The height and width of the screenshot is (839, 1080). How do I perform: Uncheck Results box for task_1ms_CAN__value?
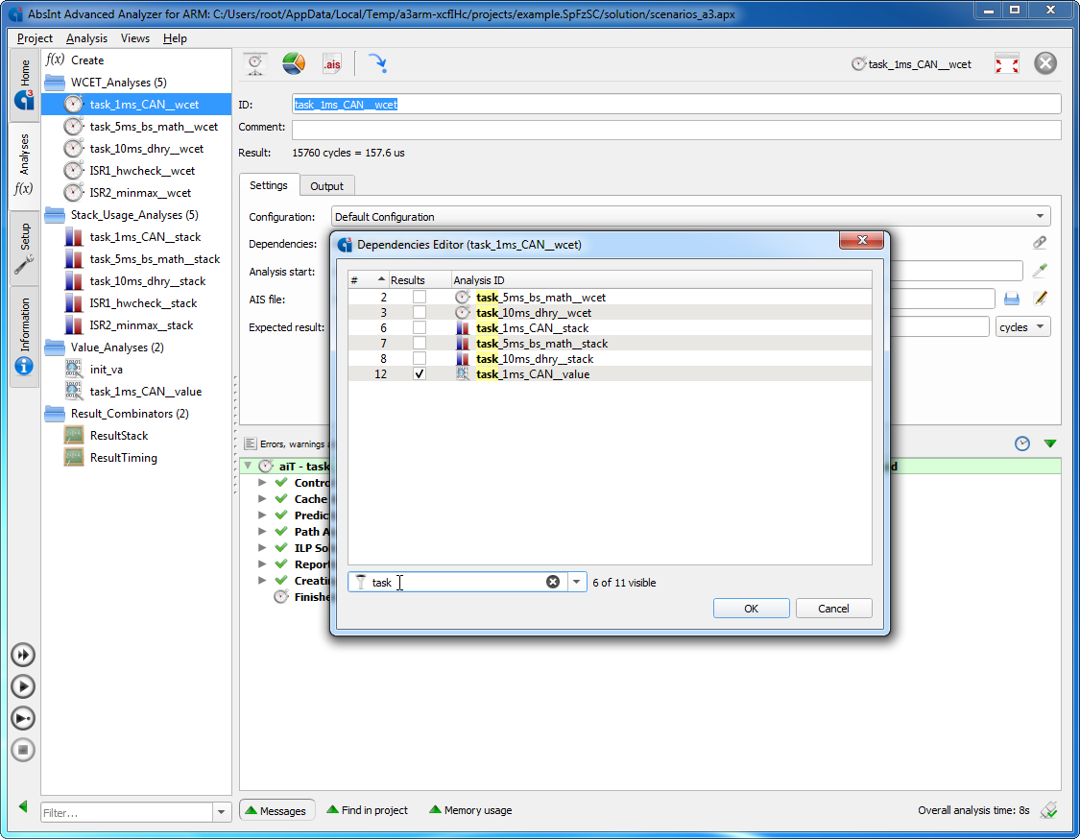[419, 374]
